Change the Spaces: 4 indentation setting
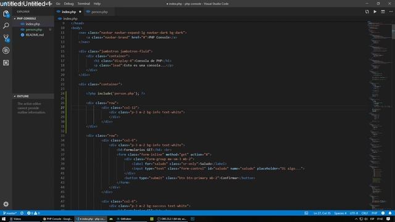This screenshot has height=222, width=395. [x=340, y=213]
